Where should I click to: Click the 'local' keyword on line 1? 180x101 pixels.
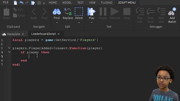click(17, 40)
